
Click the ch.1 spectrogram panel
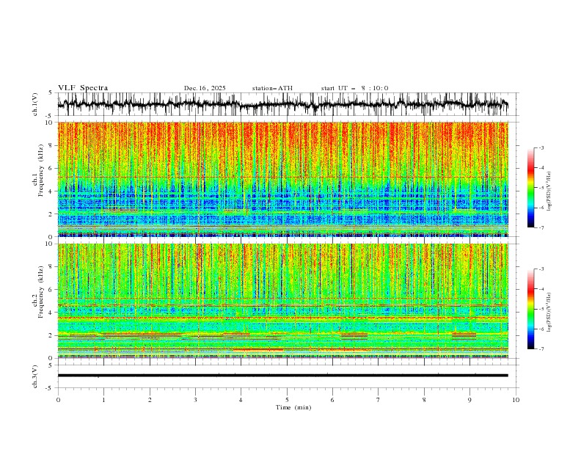(283, 179)
